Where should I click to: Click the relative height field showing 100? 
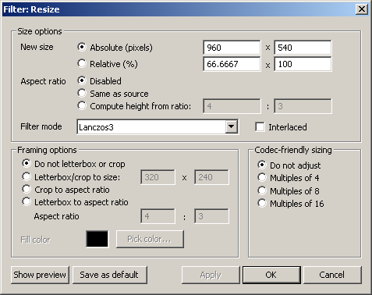[303, 64]
